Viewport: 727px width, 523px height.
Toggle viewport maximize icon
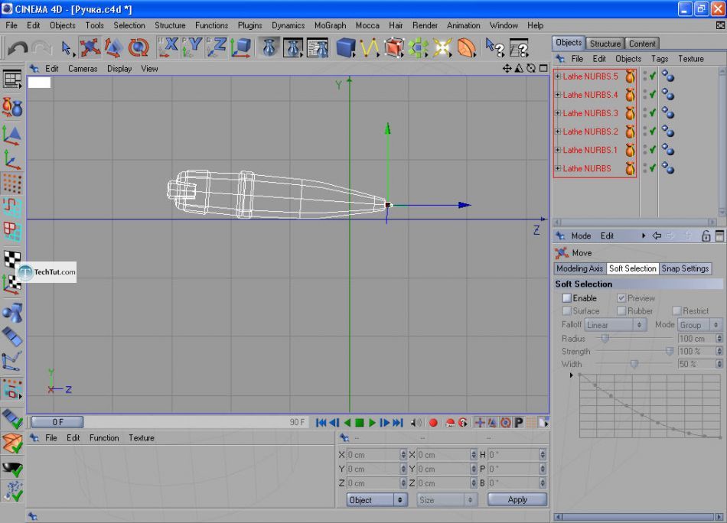pyautogui.click(x=543, y=69)
